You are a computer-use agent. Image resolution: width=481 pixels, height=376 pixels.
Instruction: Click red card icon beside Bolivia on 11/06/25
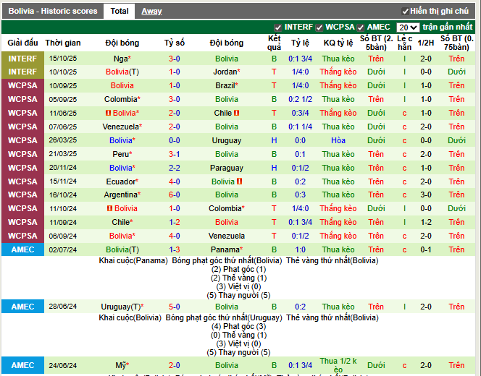(x=108, y=113)
